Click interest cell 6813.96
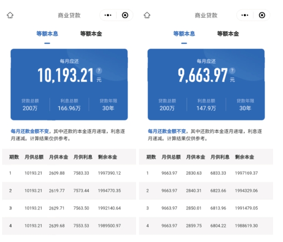The image size is (283, 242). 218,208
